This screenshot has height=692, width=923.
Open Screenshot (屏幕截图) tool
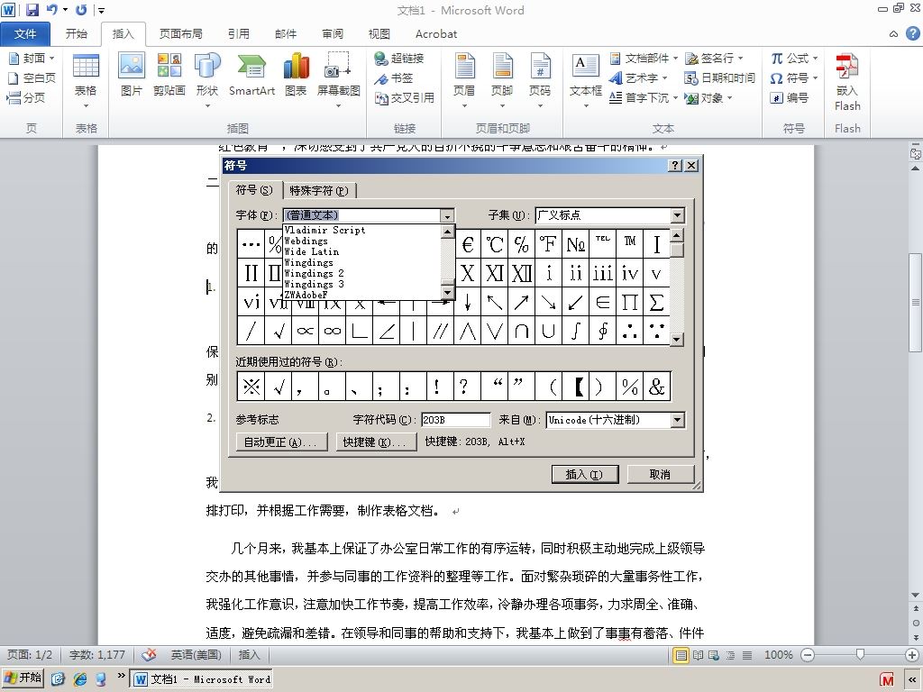click(x=339, y=80)
